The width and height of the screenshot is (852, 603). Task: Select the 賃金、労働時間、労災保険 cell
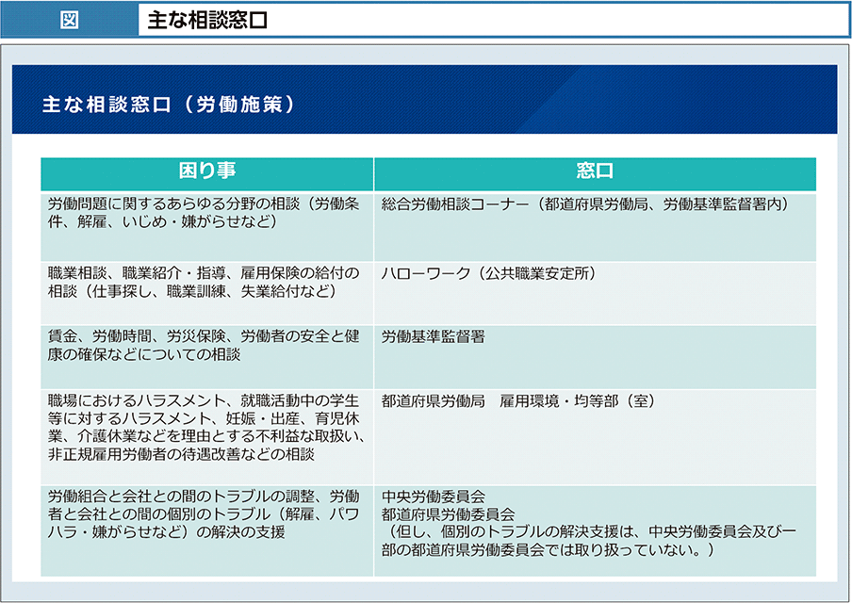point(204,345)
